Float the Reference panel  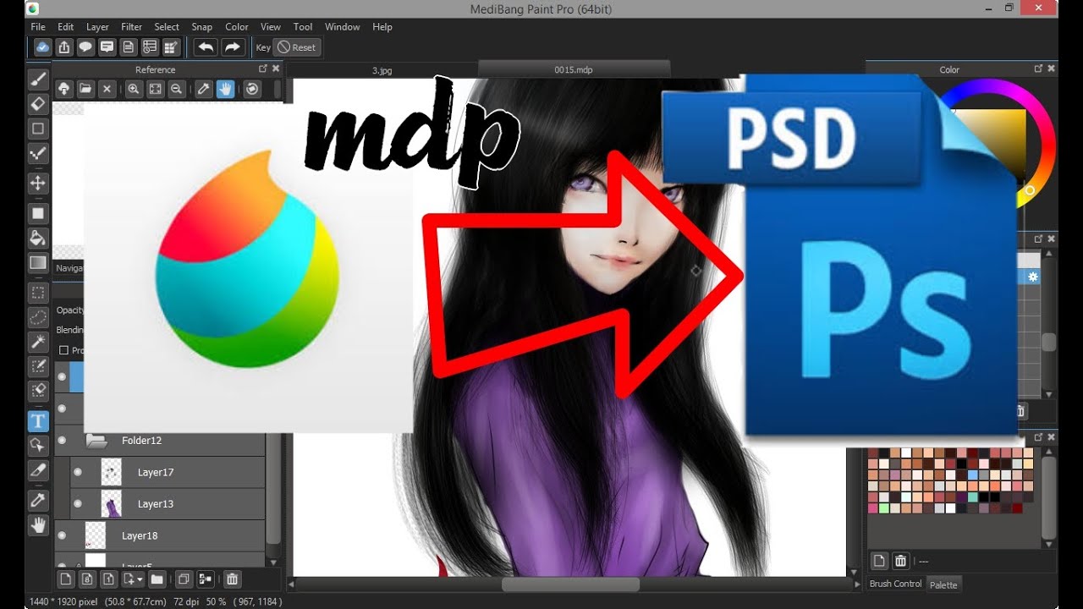263,69
